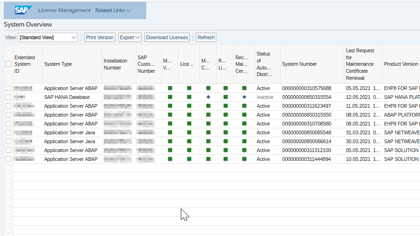Screen dimensions: 420x236
Task: Click green Lice... square for system 000000000850065548
Action: click(189, 132)
